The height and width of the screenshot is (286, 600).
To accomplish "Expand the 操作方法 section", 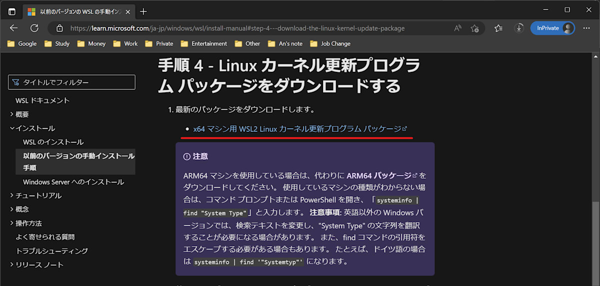I will pyautogui.click(x=25, y=223).
